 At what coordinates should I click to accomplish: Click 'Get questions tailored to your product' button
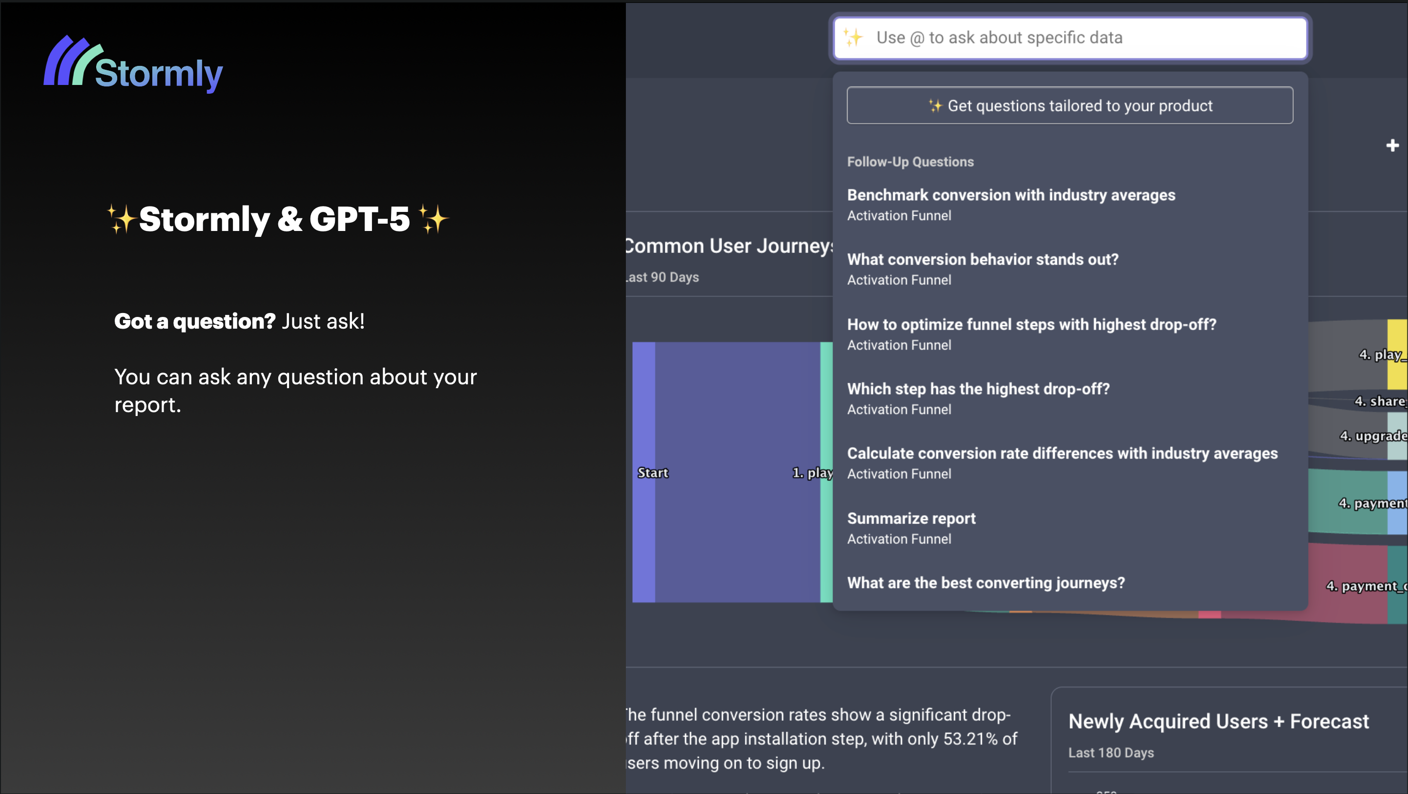(1070, 105)
